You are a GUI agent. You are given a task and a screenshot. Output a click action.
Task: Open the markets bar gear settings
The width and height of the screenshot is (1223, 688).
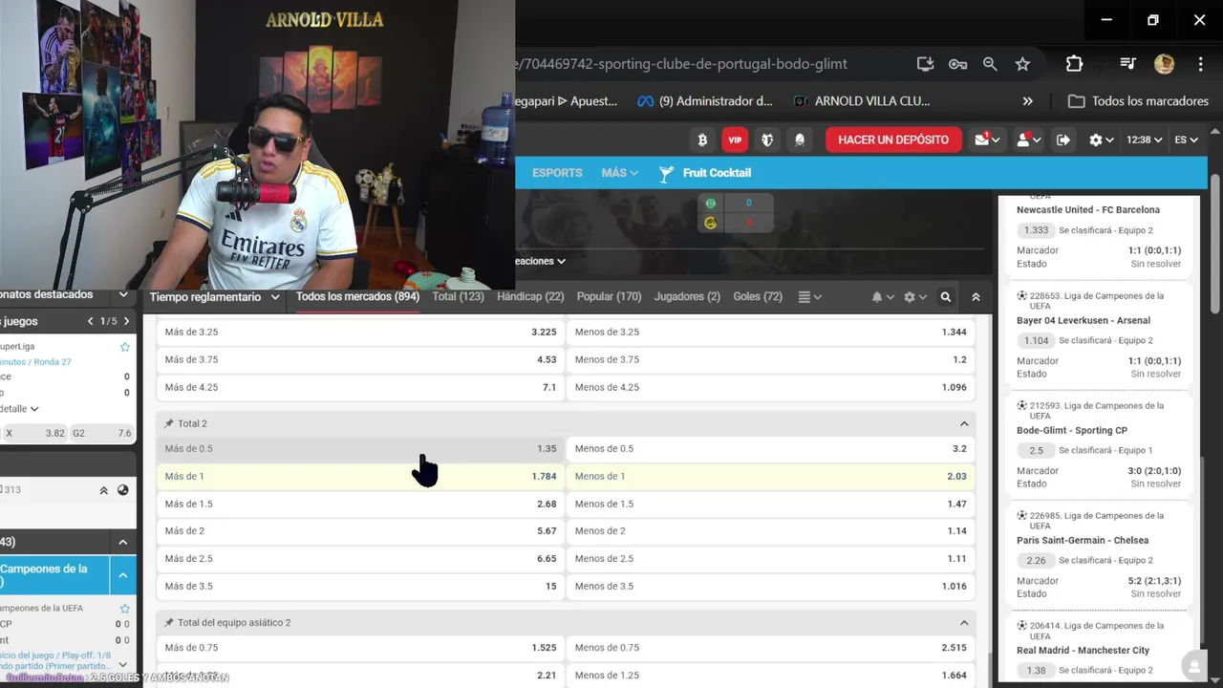tap(914, 297)
